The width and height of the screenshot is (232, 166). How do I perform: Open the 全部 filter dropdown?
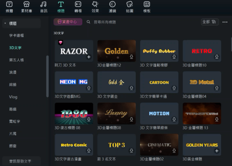pyautogui.click(x=210, y=22)
